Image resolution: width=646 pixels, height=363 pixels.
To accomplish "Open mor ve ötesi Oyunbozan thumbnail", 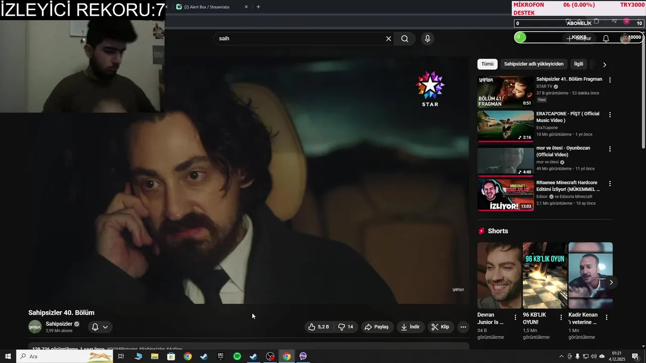I will click(505, 160).
